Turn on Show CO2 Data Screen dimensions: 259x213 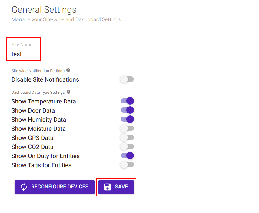point(127,147)
